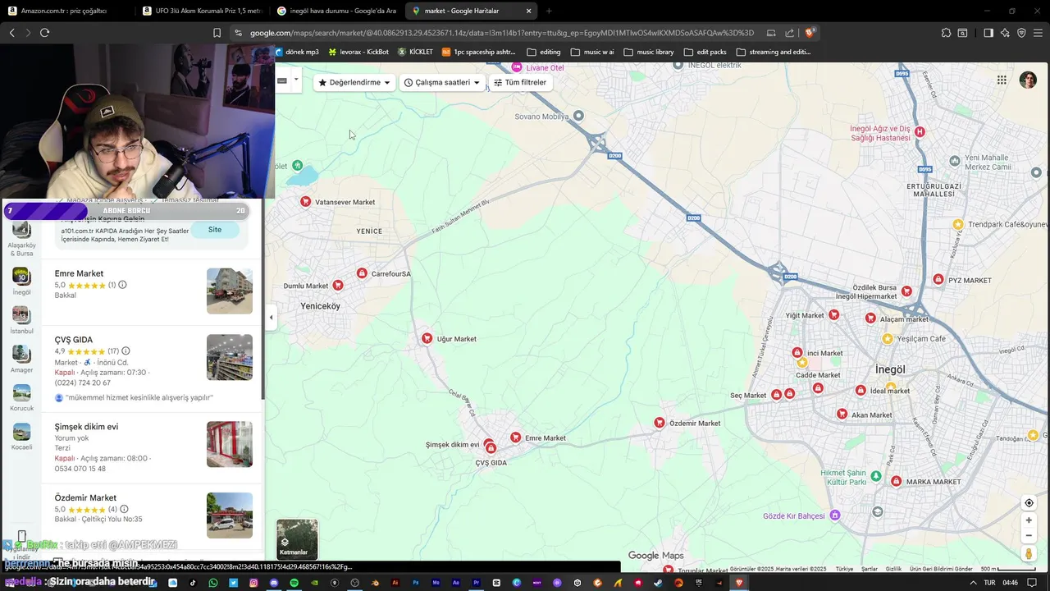The image size is (1050, 591).
Task: Switch to the Amazon.com.tr tab
Action: pos(67,11)
